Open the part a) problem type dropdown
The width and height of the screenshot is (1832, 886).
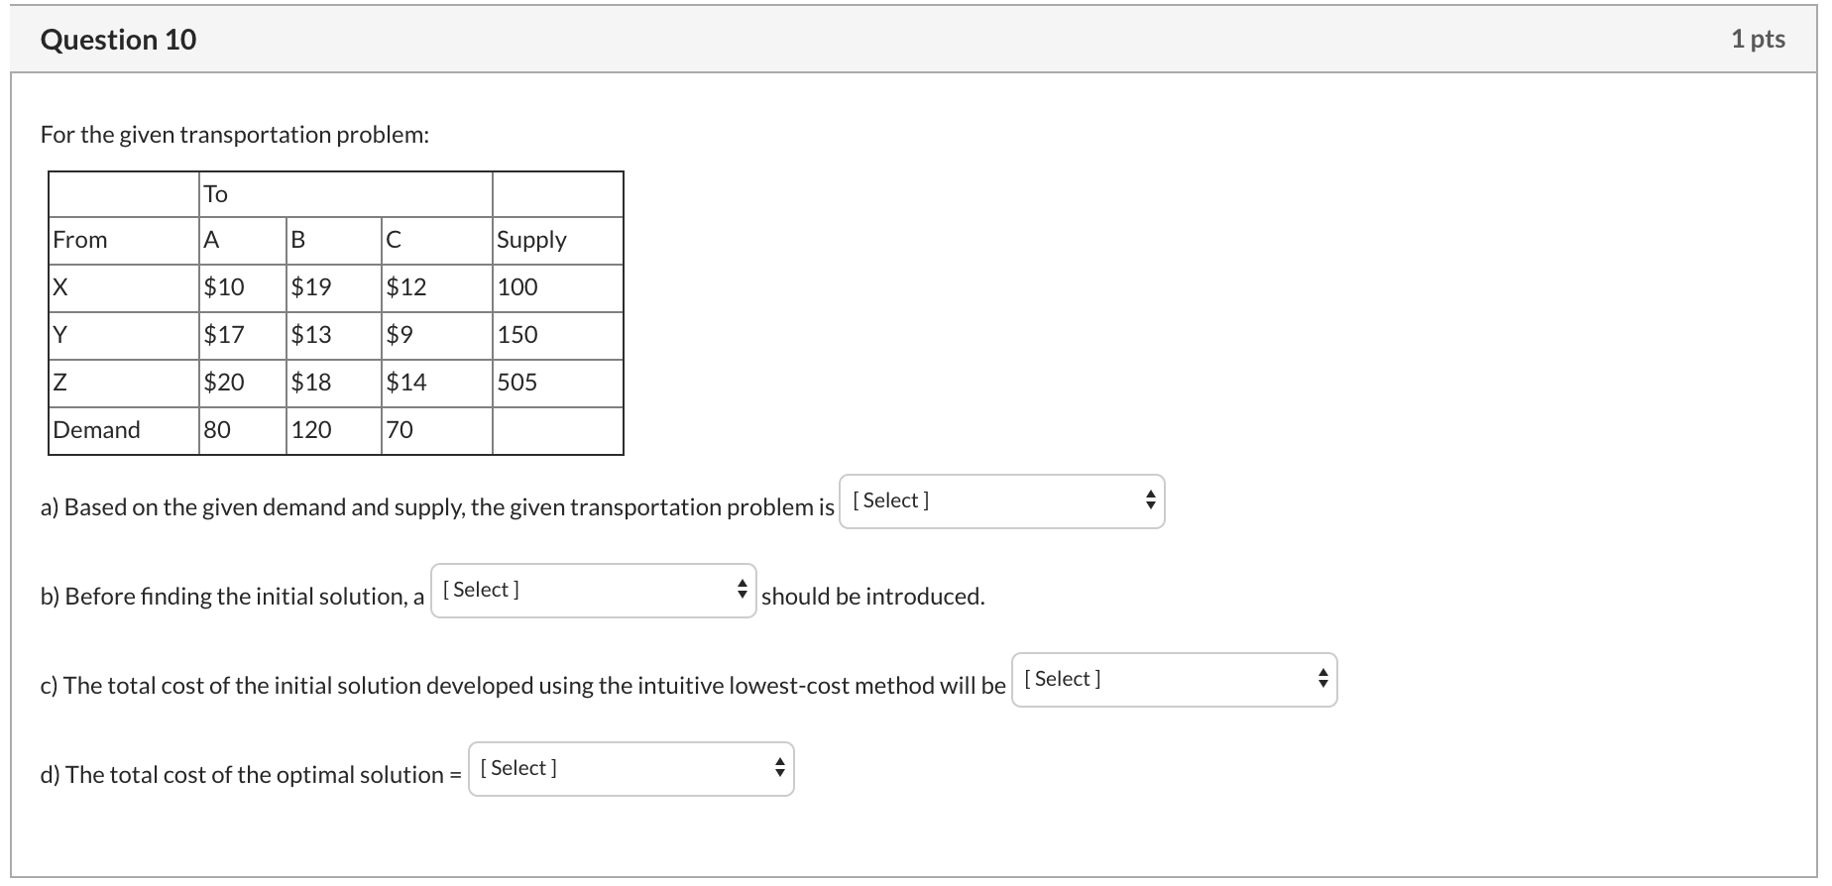coord(1001,501)
